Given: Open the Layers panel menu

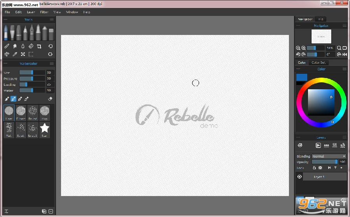Looking at the screenshot, I should 345,137.
